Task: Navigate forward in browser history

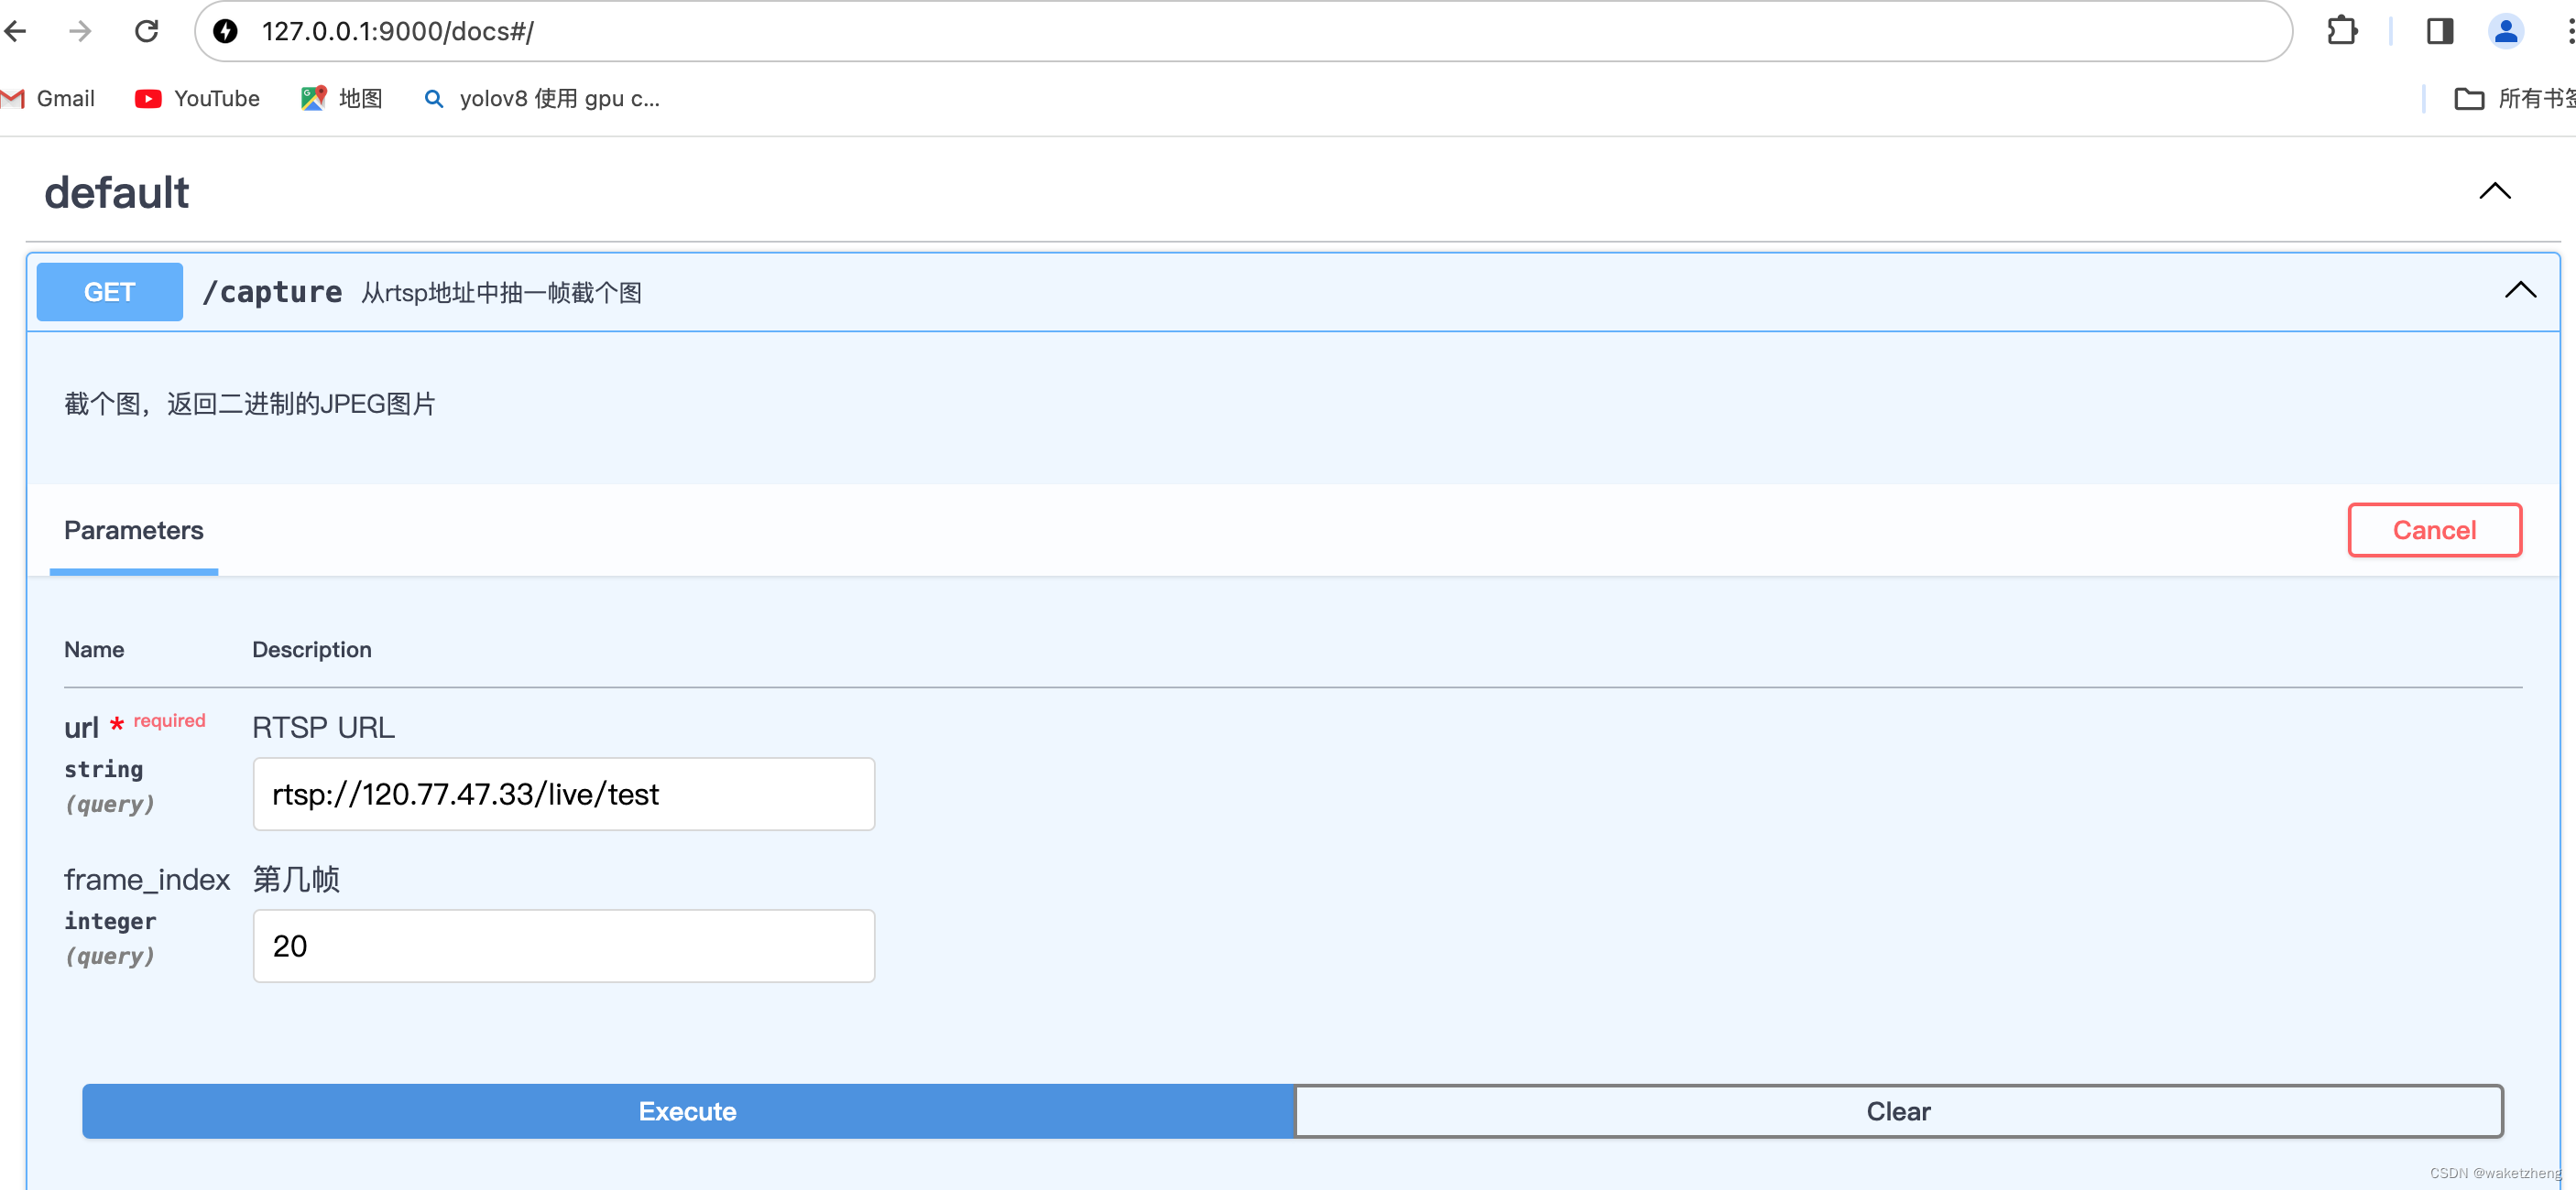Action: pyautogui.click(x=79, y=31)
